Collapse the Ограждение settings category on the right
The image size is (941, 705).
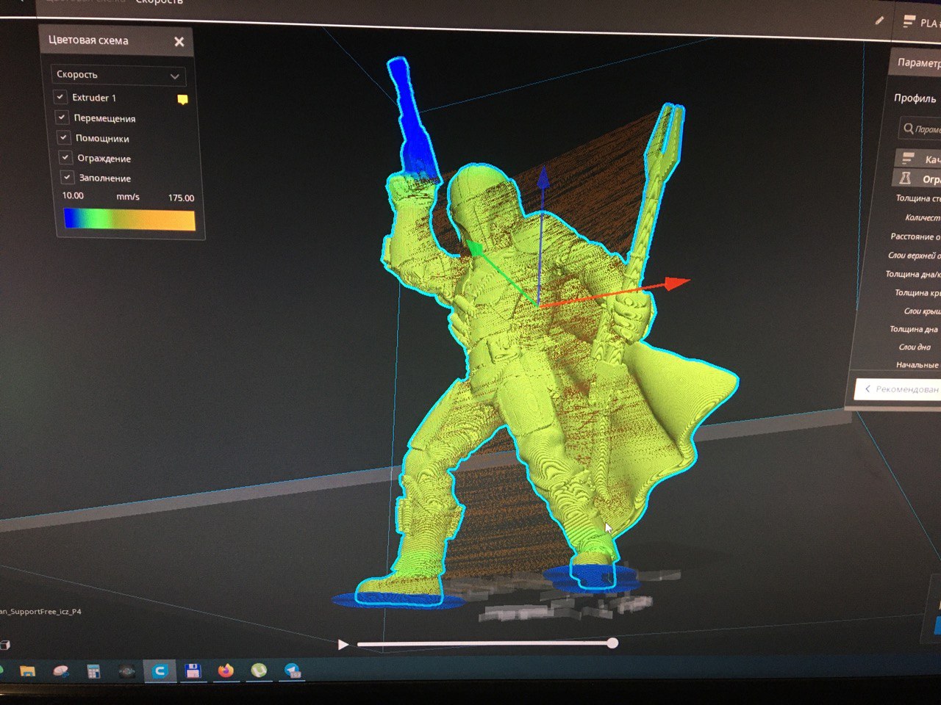pos(917,178)
